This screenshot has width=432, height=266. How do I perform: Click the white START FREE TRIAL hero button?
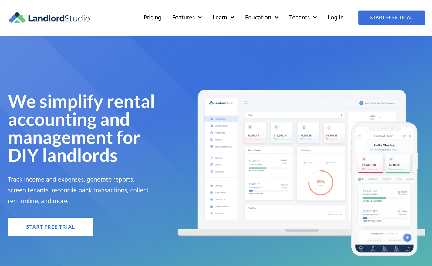[x=50, y=227]
